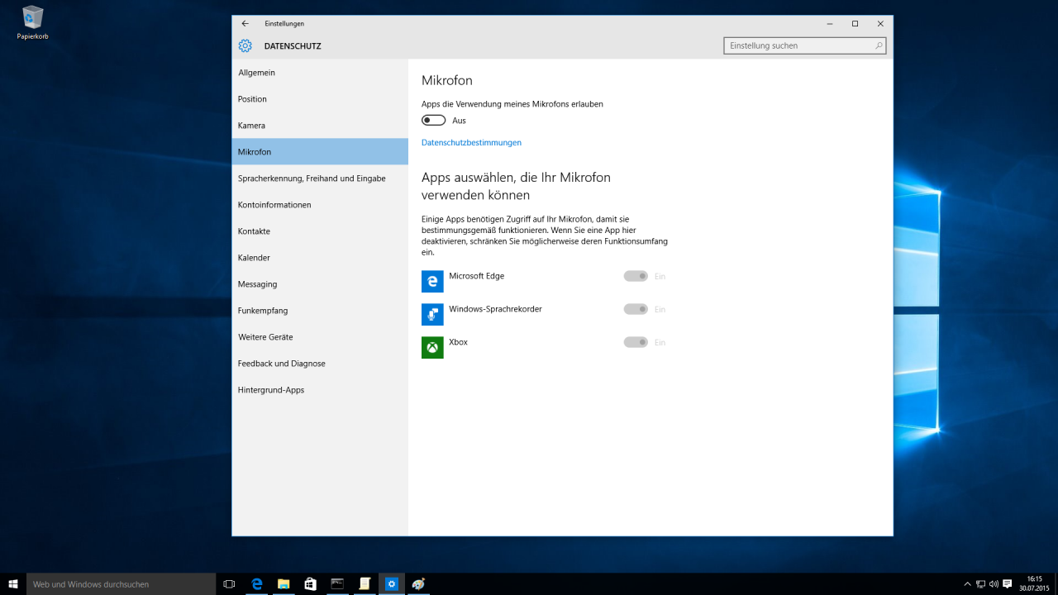
Task: Click the Microsoft Edge app name text
Action: [x=476, y=276]
